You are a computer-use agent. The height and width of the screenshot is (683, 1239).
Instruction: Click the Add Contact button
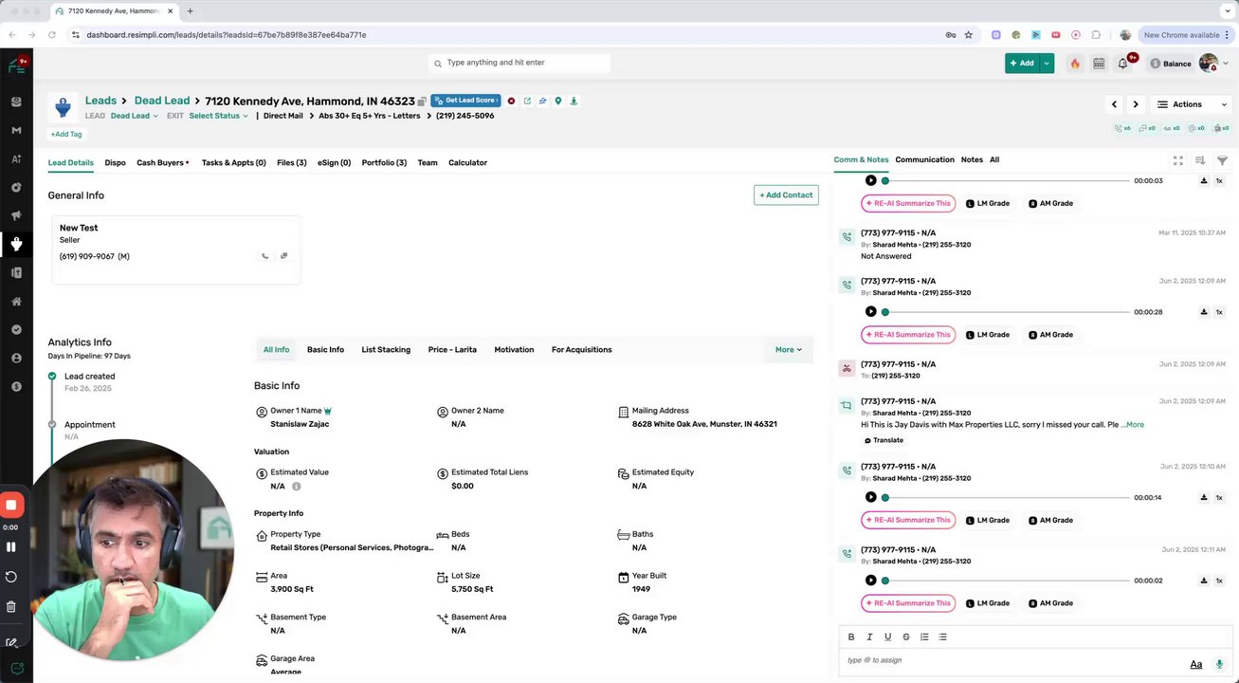[786, 195]
